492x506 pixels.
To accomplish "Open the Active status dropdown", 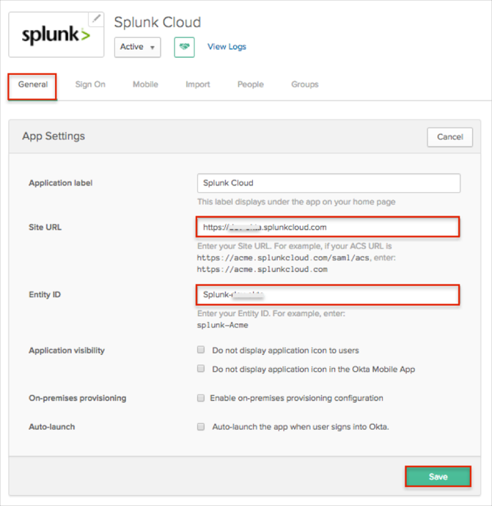I will 137,47.
